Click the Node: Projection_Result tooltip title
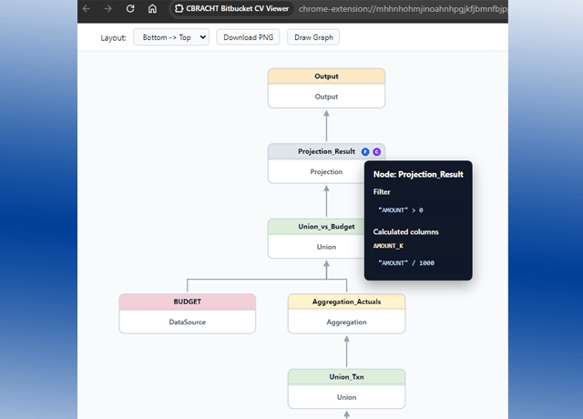Viewport: 583px width, 419px height. (x=418, y=174)
